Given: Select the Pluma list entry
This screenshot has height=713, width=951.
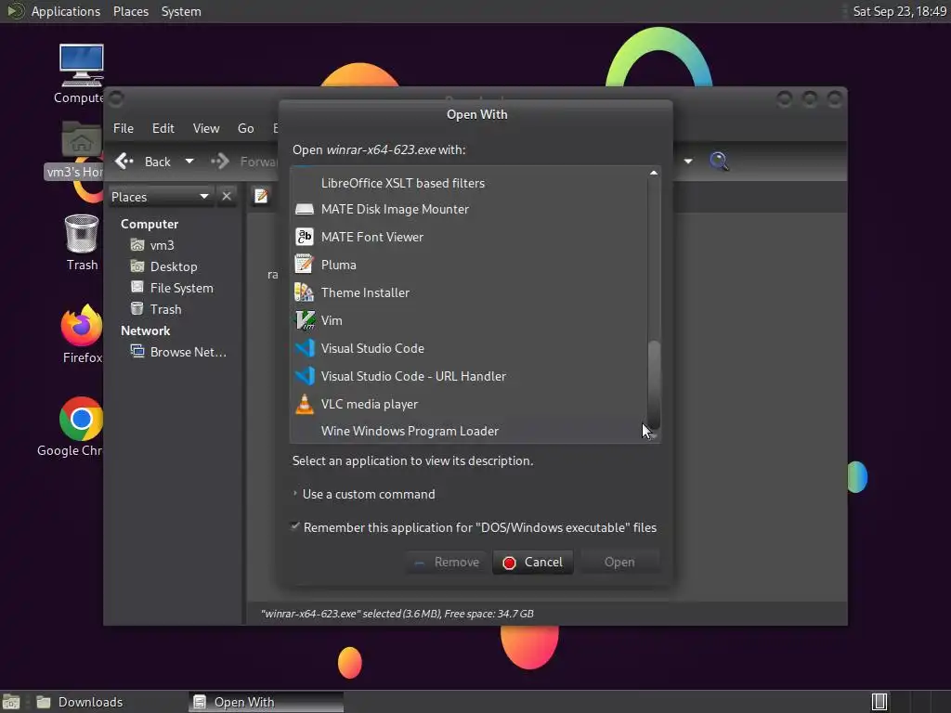Looking at the screenshot, I should click(x=469, y=265).
